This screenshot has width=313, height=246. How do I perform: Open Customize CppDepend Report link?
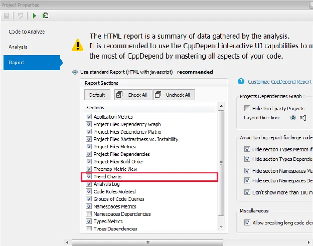tap(280, 82)
